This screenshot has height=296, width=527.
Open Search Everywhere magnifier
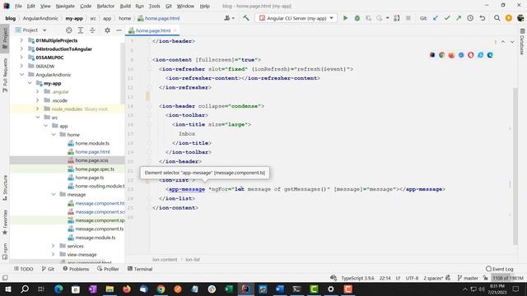coord(497,18)
